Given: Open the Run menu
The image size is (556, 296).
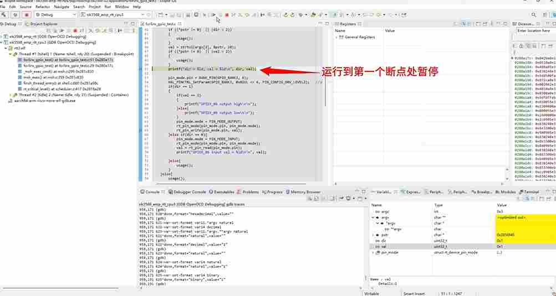Looking at the screenshot, I should tap(108, 7).
